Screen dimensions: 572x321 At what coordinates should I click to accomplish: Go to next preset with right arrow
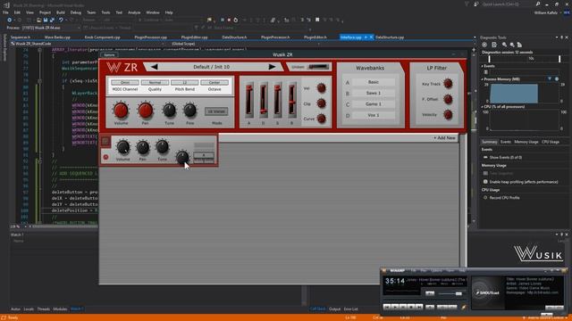pos(272,67)
